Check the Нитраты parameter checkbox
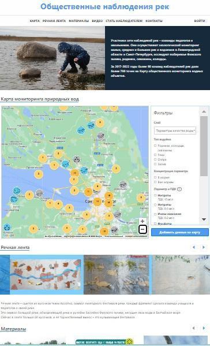 pos(155,195)
